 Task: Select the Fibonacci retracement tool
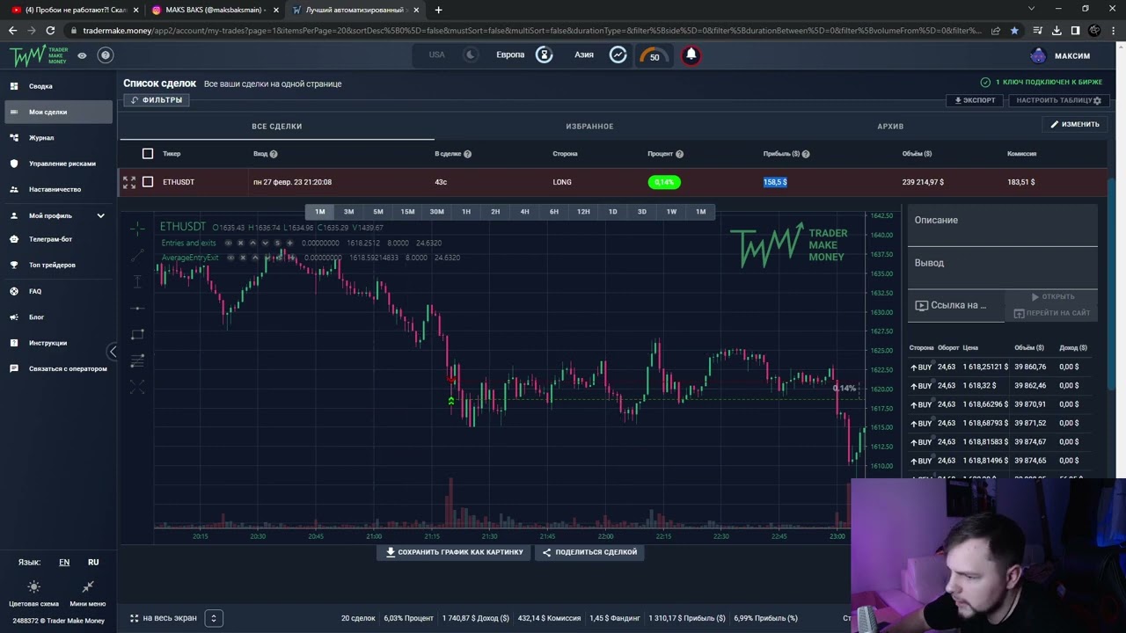pos(137,360)
